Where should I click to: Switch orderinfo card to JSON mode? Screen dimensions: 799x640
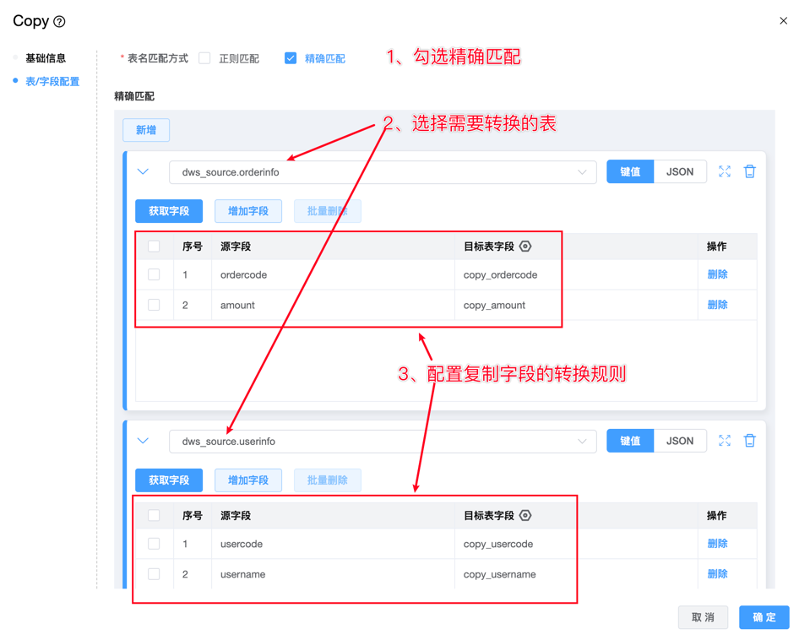pyautogui.click(x=680, y=172)
